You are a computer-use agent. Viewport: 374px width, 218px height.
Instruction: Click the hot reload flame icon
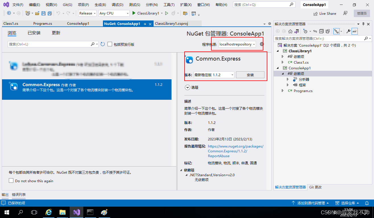(x=173, y=13)
